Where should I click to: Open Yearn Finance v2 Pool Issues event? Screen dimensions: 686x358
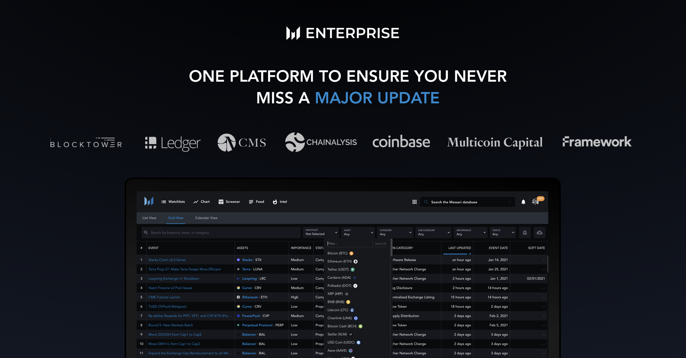pyautogui.click(x=170, y=288)
